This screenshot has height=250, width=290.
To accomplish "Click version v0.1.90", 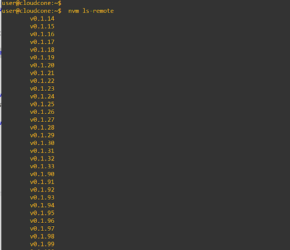I will click(42, 174).
